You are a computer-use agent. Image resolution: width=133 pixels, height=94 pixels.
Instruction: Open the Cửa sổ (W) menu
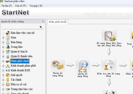point(21,6)
